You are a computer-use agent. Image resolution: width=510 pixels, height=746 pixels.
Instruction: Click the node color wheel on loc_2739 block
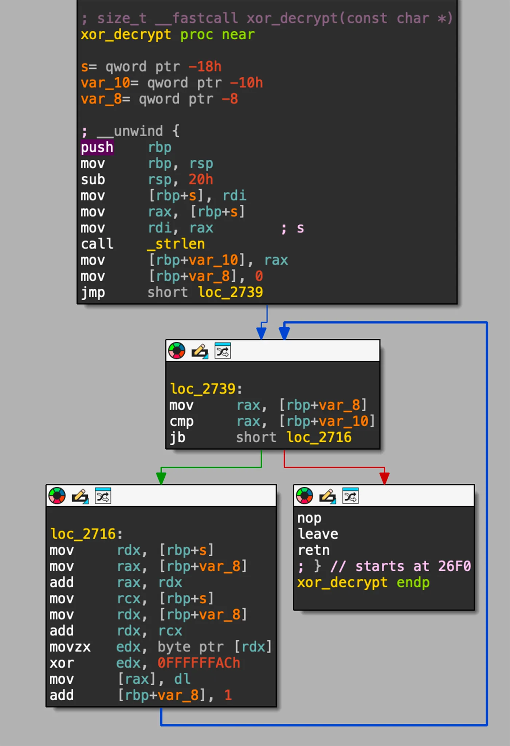[x=177, y=351]
